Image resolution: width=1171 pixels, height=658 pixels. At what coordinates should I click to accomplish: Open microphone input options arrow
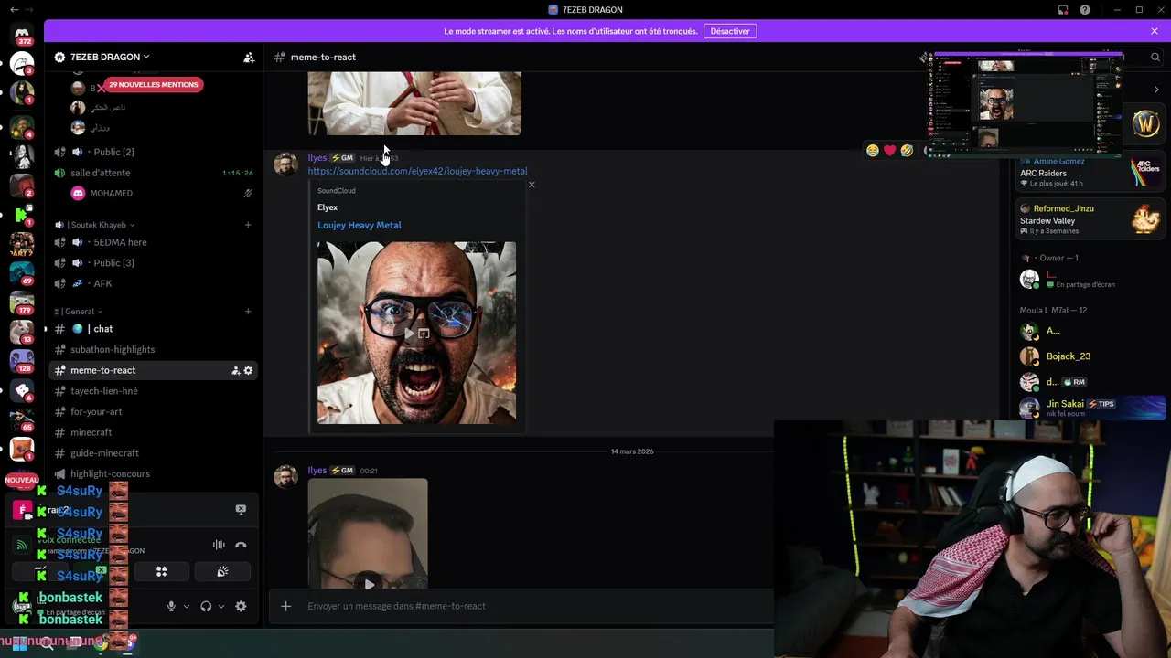click(187, 606)
